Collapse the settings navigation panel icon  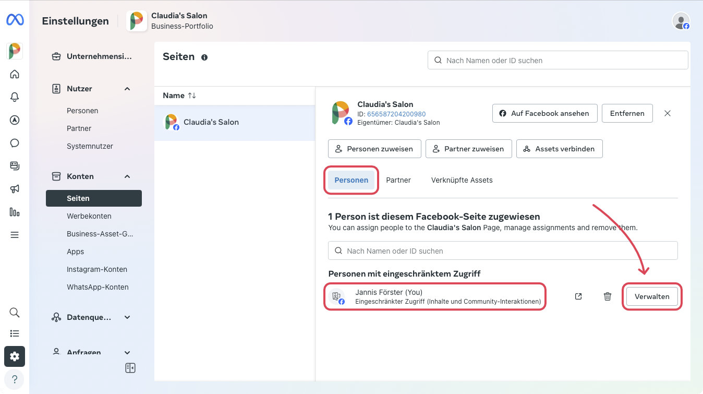(130, 368)
